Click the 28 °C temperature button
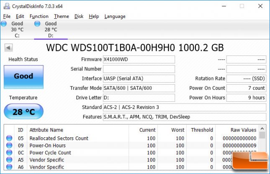 pyautogui.click(x=23, y=111)
